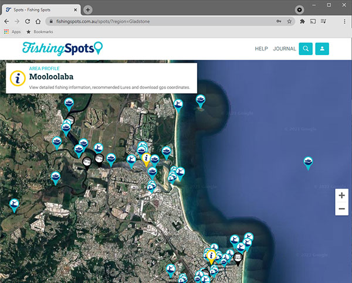352x283 pixels.
Task: Select the angler marker on northern beach
Action: click(178, 105)
